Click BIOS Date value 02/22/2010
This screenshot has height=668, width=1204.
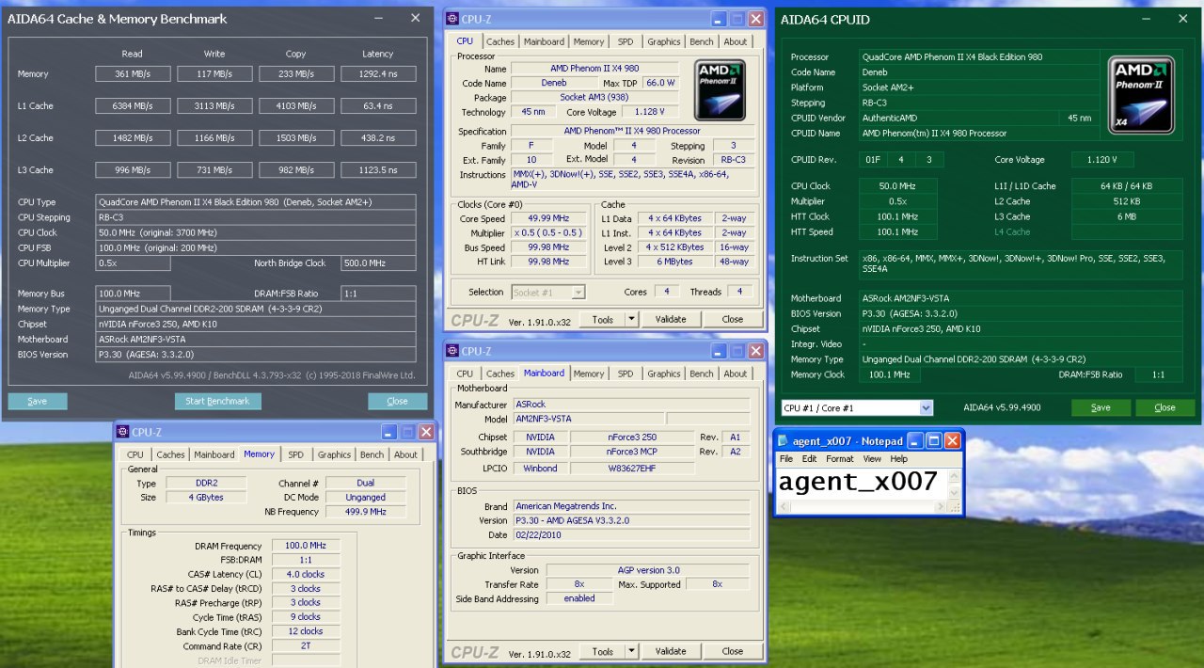tap(631, 534)
